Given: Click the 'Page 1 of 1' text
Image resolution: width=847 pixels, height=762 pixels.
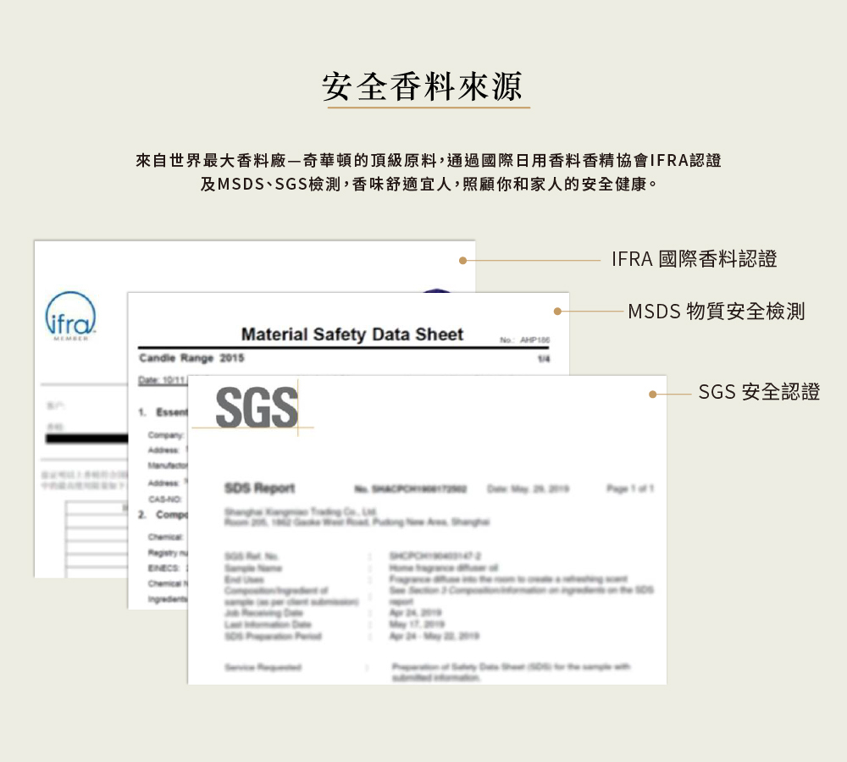Looking at the screenshot, I should (630, 489).
